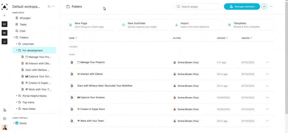
Task: Sort by UPDATED column
Action: click(222, 38)
